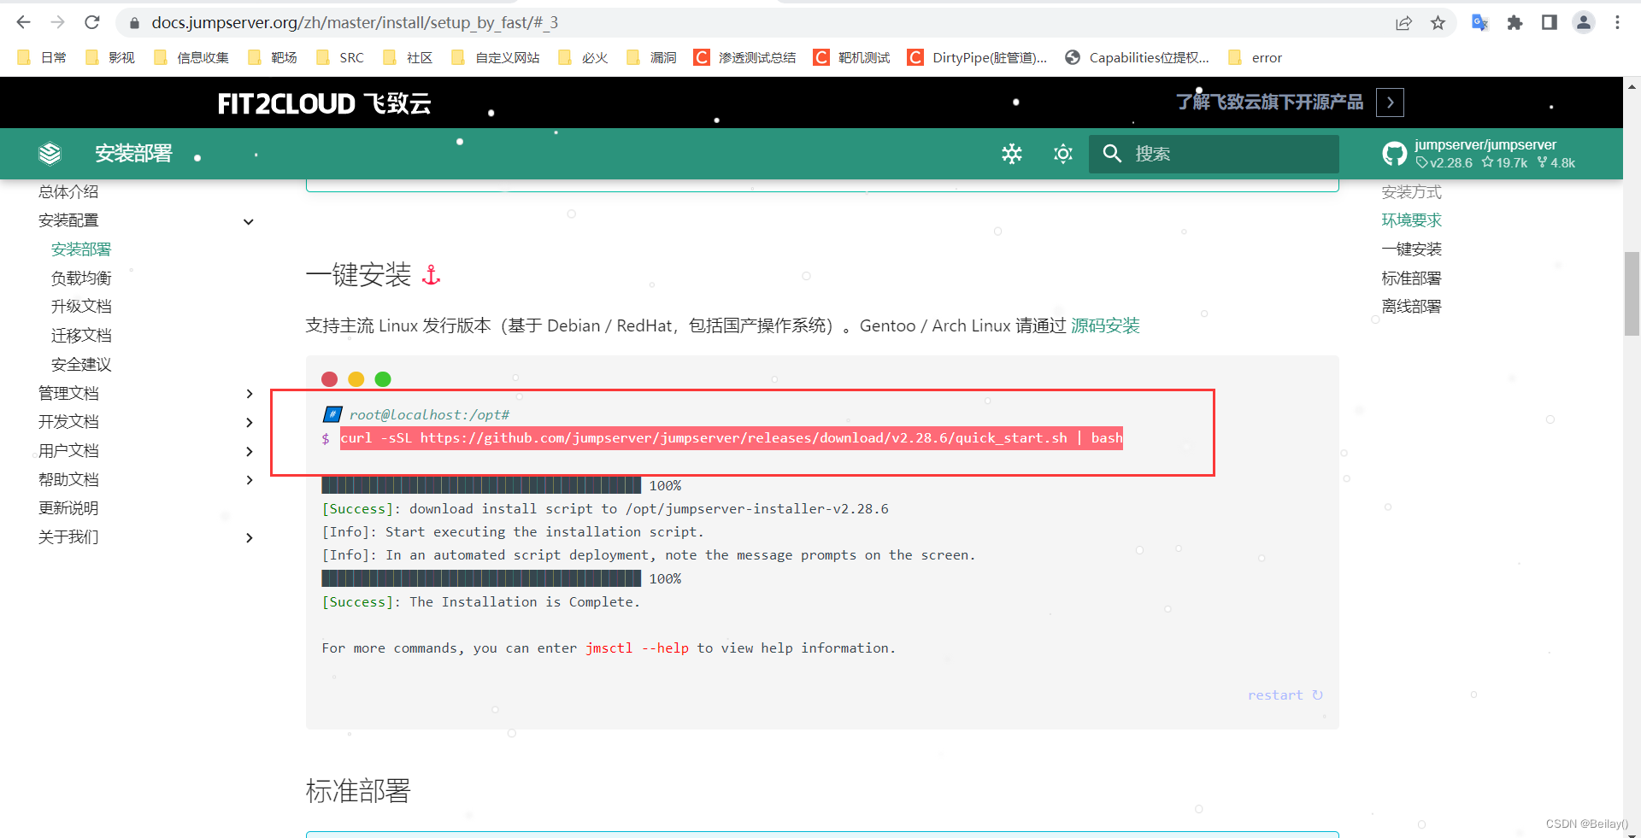
Task: Select 安装部署 in the sidebar
Action: tap(81, 249)
